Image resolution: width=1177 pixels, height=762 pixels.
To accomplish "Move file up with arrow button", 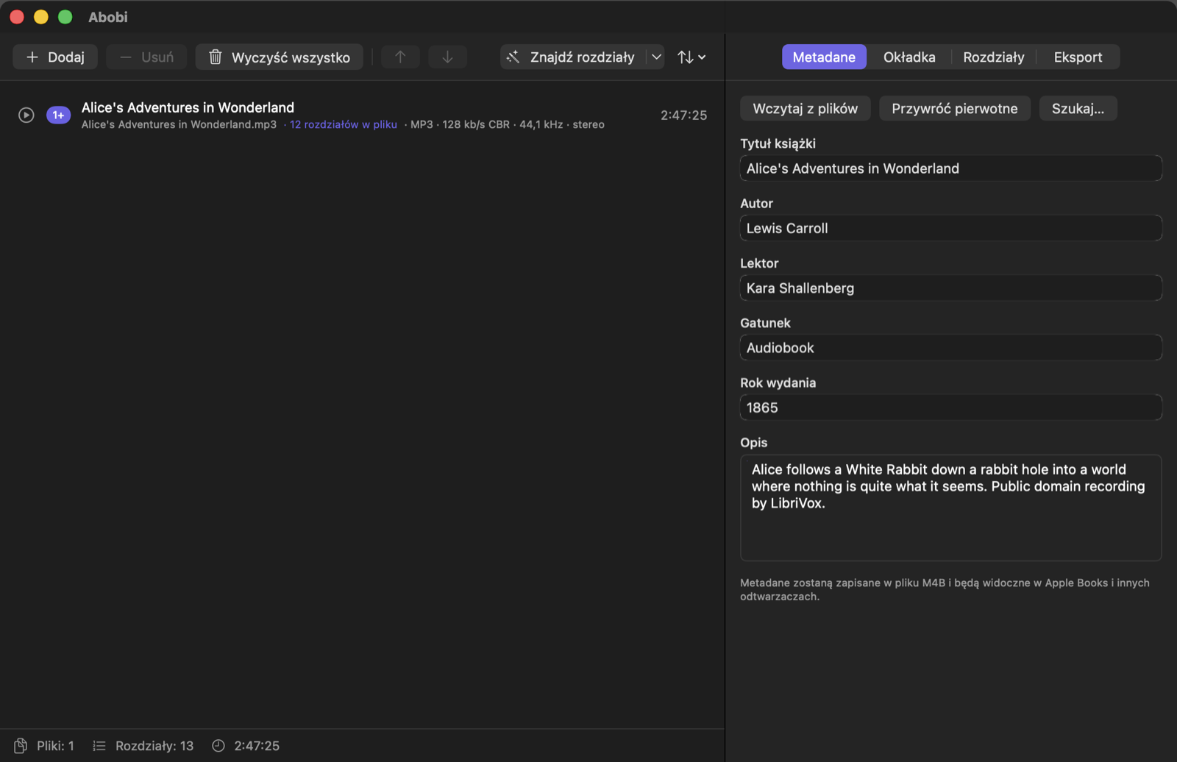I will 400,57.
